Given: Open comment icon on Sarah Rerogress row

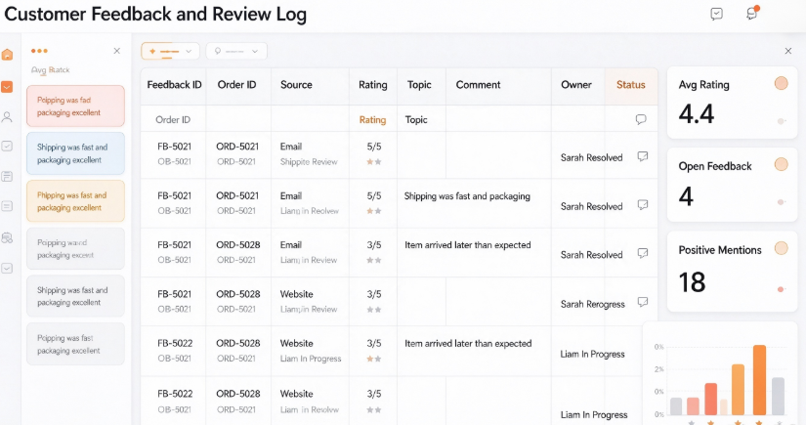Looking at the screenshot, I should [643, 302].
